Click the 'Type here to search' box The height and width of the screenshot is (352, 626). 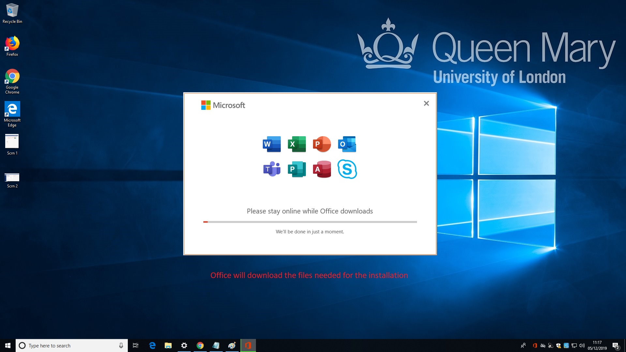pyautogui.click(x=72, y=345)
